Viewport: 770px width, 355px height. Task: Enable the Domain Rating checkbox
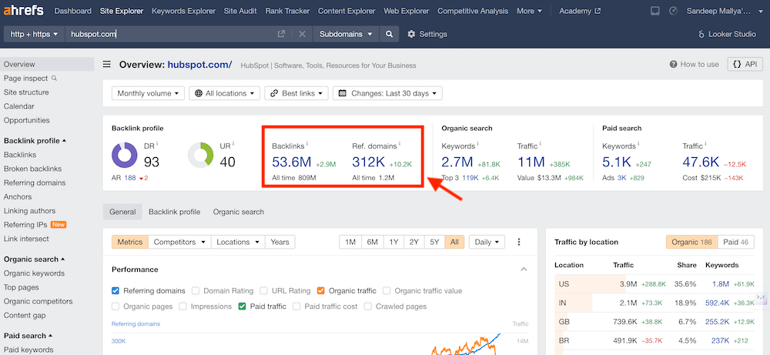coord(196,291)
